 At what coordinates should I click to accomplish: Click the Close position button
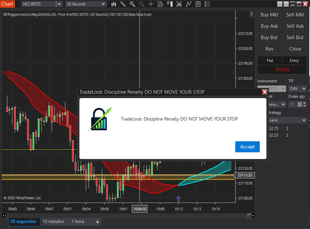click(295, 49)
